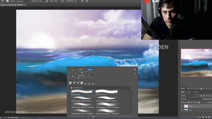Adjust the brush hardness slider handle
Image resolution: width=212 pixels, height=119 pixels.
[x=79, y=78]
